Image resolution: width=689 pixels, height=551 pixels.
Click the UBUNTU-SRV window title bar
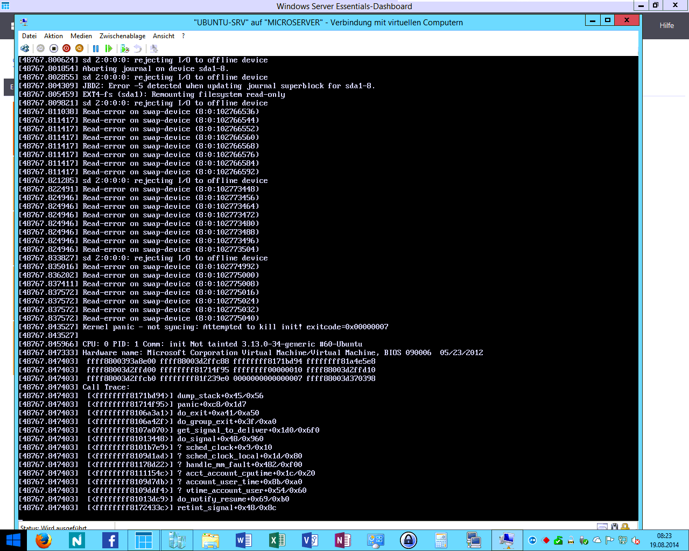pos(328,22)
